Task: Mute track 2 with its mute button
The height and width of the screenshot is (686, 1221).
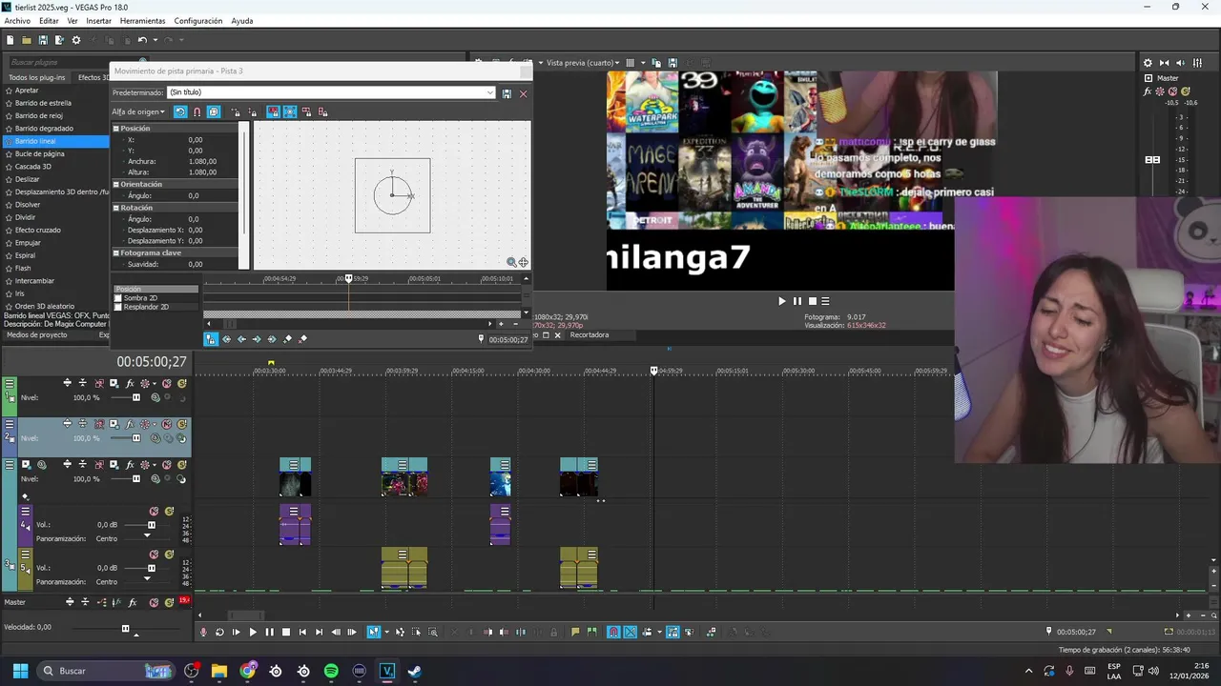Action: coord(167,424)
